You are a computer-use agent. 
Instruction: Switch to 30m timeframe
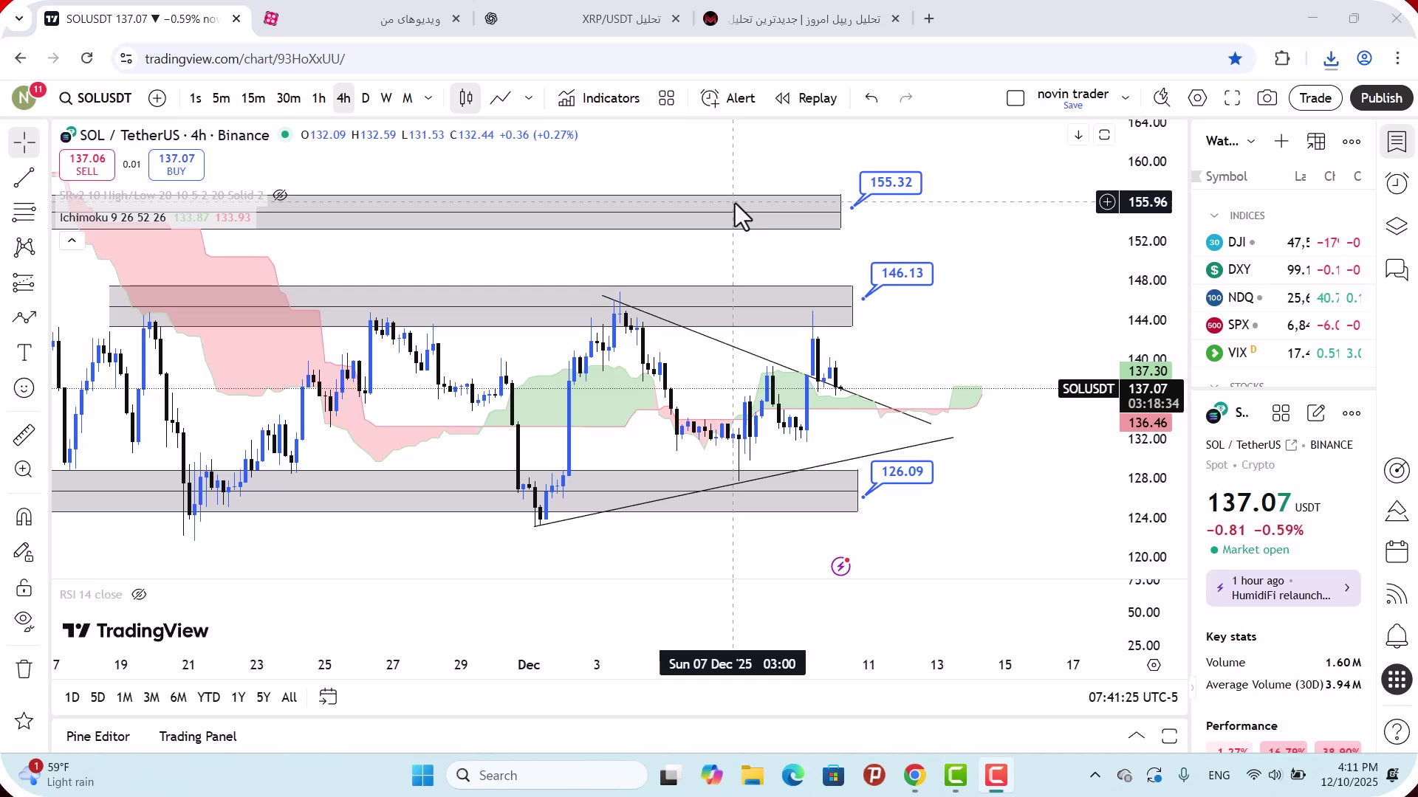(288, 98)
